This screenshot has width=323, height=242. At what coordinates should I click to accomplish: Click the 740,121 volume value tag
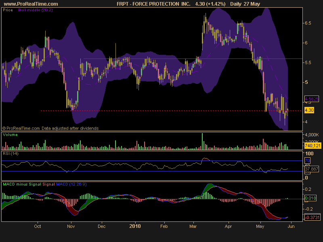313,146
